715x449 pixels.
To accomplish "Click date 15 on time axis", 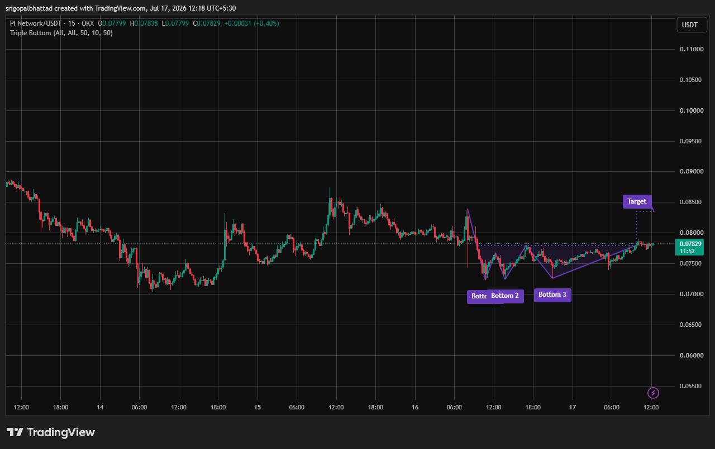I will click(x=258, y=407).
